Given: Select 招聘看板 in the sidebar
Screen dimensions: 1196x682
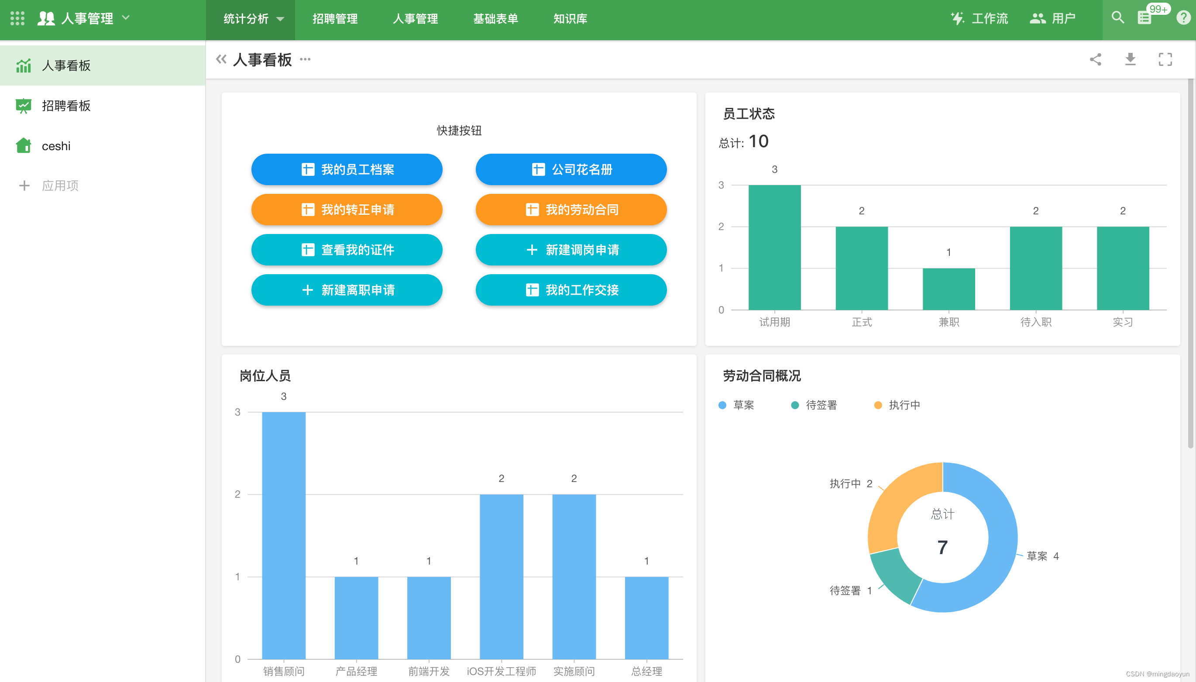Looking at the screenshot, I should [x=66, y=106].
